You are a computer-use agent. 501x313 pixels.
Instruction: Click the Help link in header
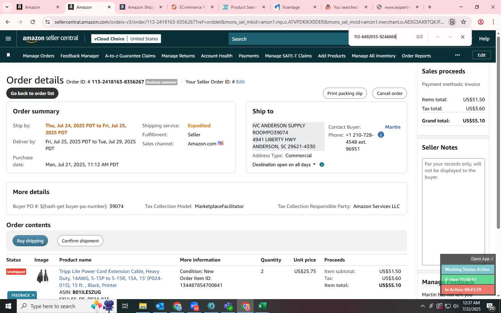484,39
